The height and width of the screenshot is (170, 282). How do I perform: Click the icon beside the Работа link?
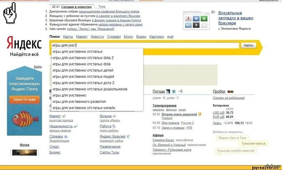[114, 126]
